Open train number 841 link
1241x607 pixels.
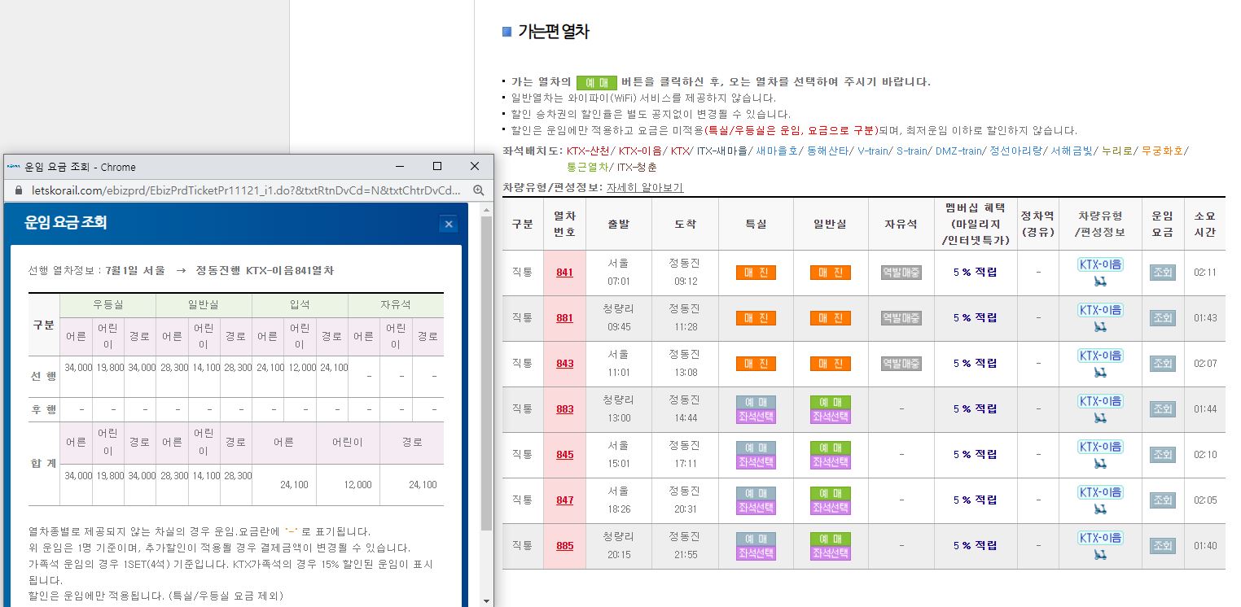click(564, 273)
